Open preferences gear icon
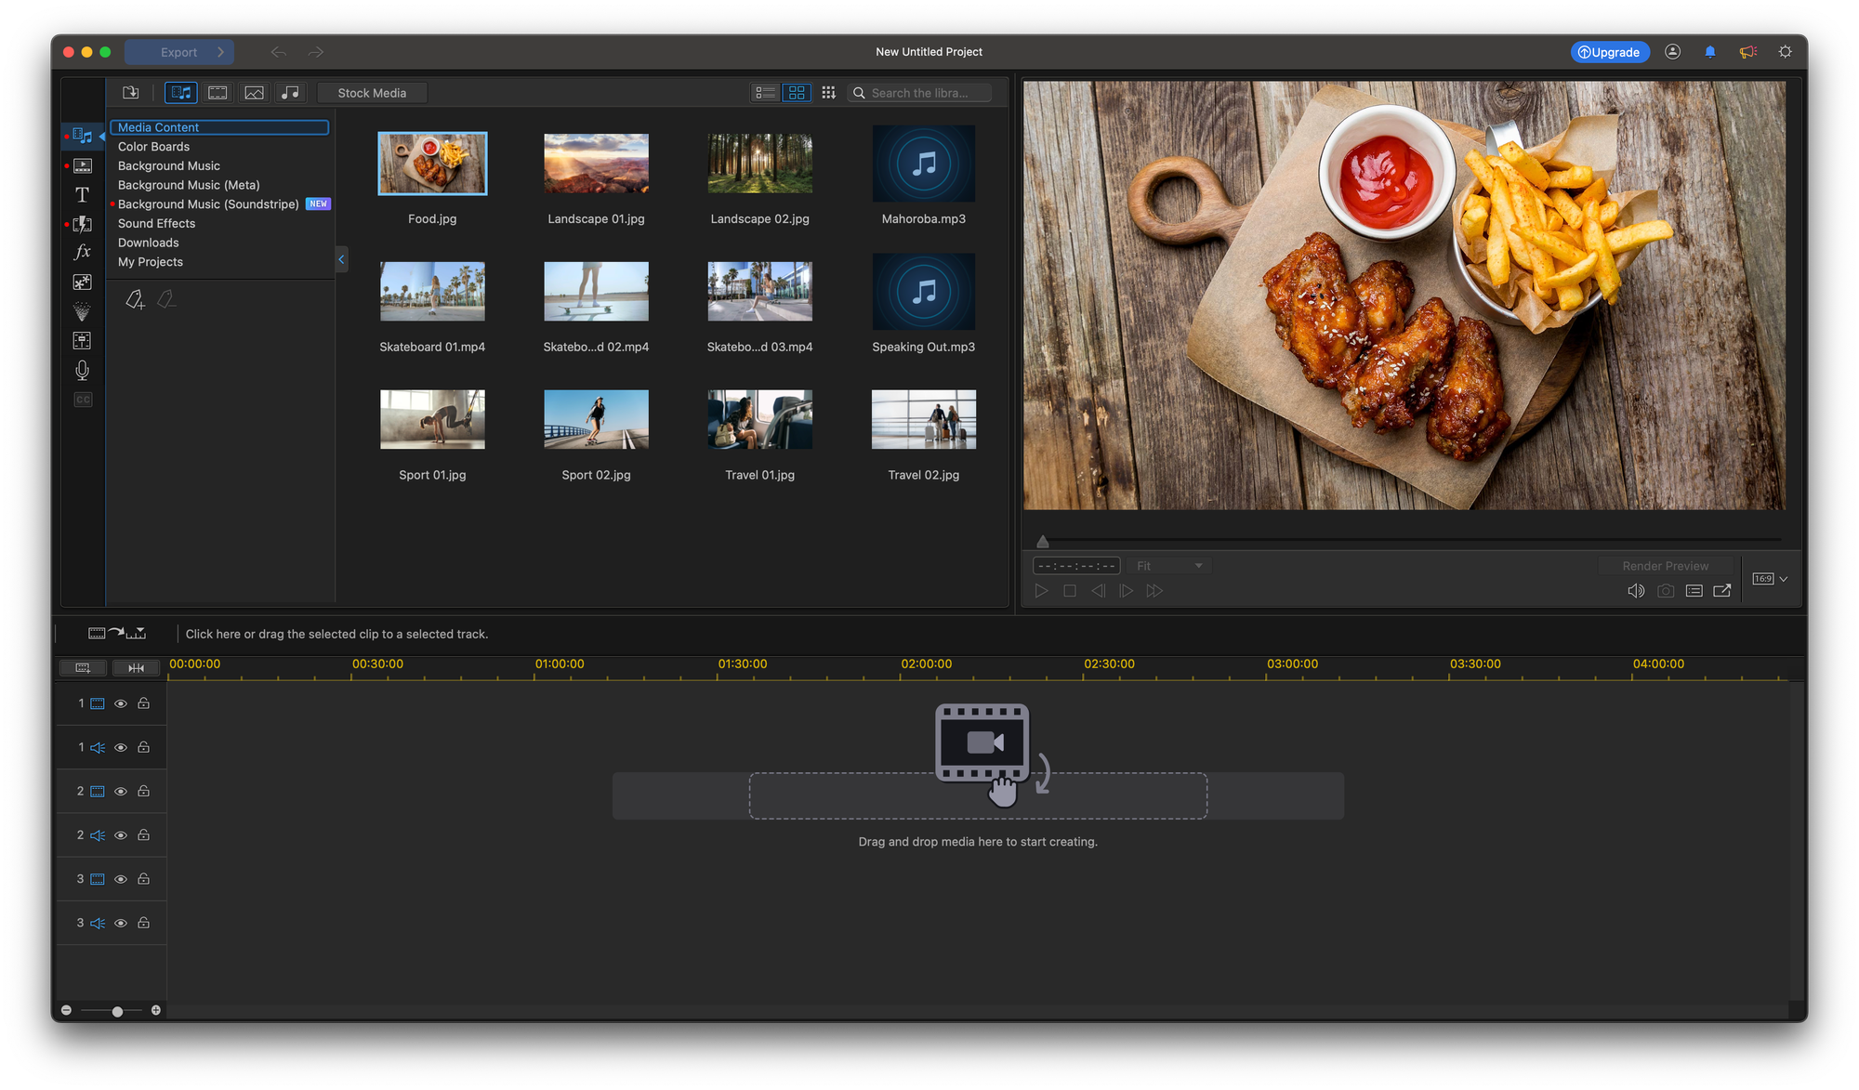This screenshot has width=1859, height=1090. click(1785, 52)
